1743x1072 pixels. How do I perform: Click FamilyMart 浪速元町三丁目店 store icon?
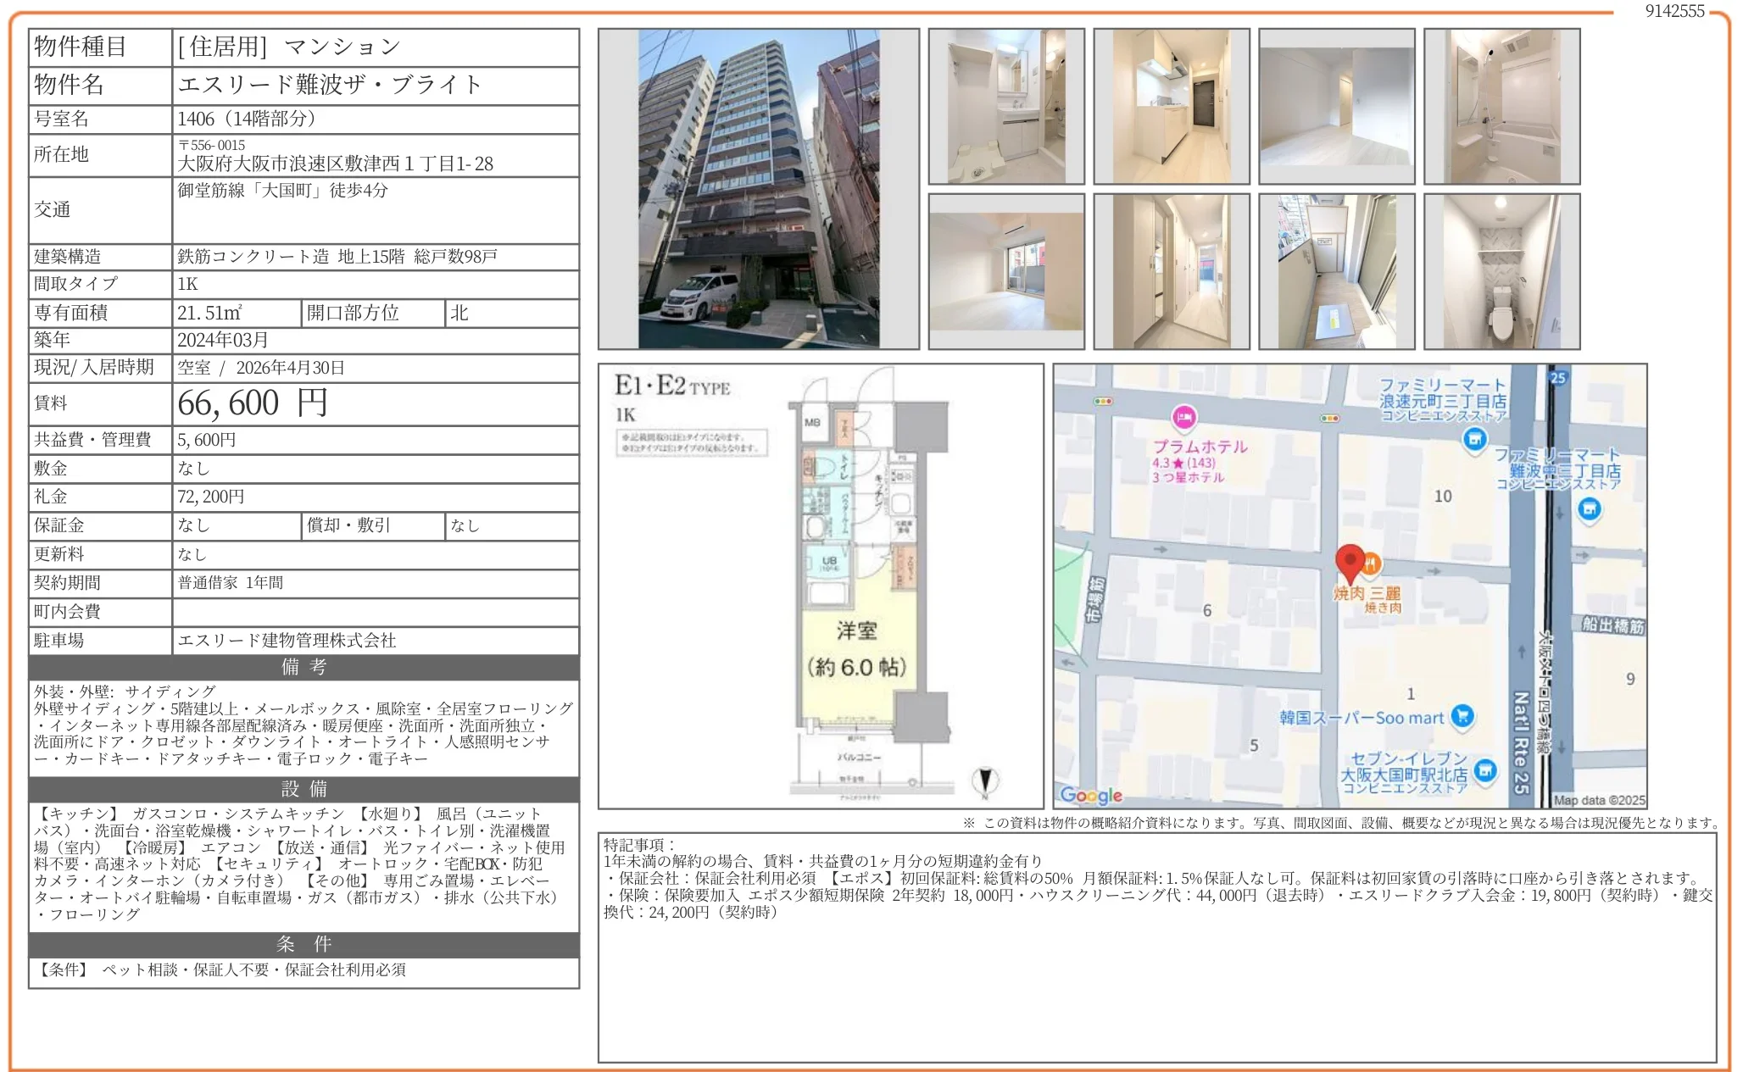pos(1475,439)
